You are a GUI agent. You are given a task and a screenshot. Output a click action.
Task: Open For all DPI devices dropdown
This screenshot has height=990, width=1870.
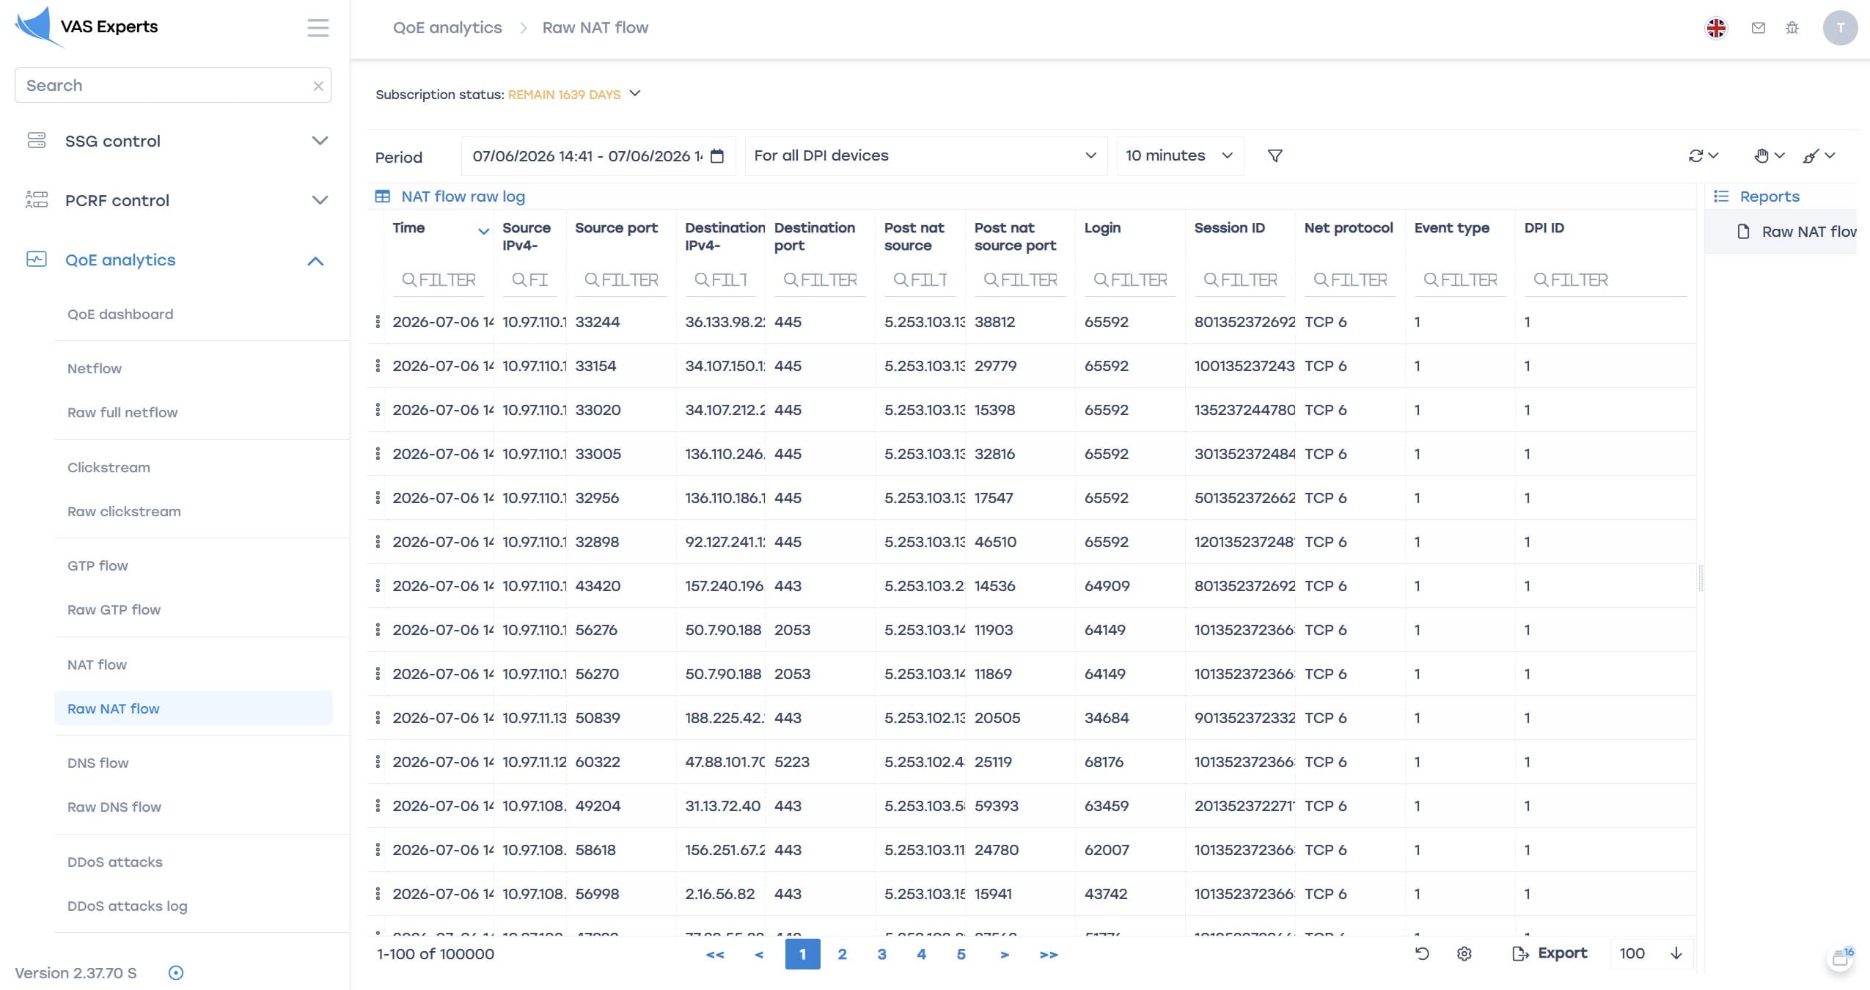[x=925, y=155]
